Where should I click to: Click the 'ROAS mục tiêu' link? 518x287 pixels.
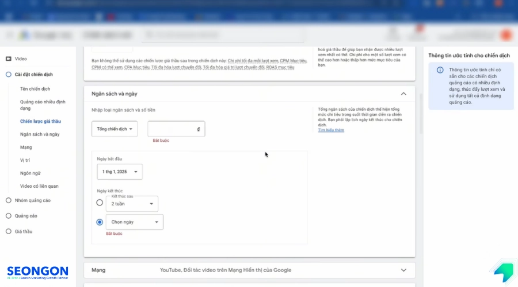pos(280,67)
